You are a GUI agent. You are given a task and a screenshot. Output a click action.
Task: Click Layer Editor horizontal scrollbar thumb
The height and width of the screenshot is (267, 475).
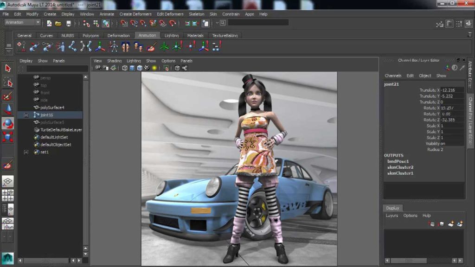pos(408,261)
